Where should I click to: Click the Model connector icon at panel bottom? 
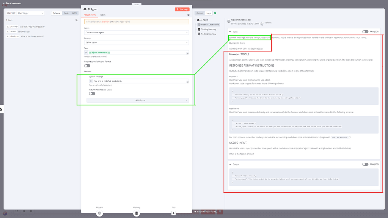(x=99, y=213)
